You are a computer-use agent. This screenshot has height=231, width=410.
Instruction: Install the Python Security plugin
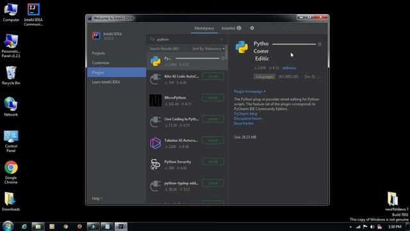(213, 162)
